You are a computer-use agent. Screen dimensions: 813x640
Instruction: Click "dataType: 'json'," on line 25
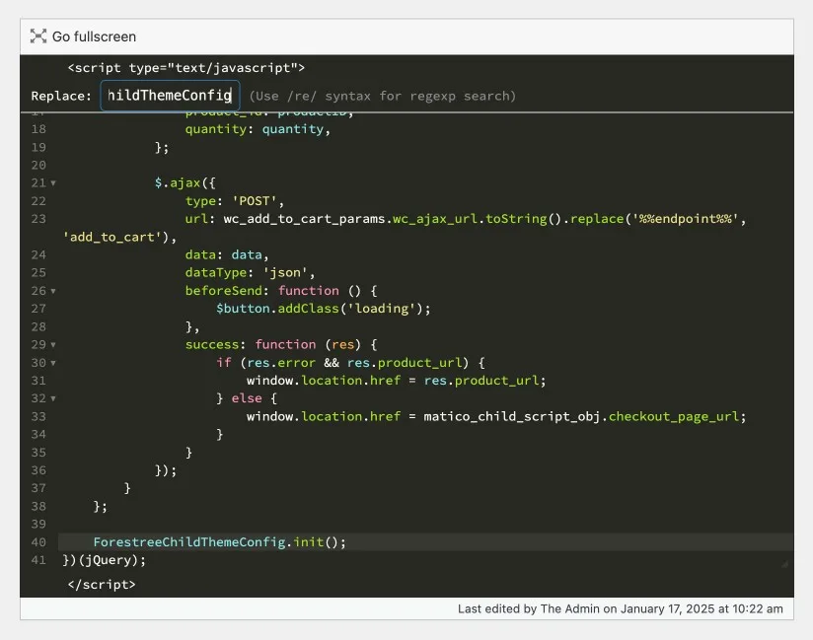pos(250,272)
